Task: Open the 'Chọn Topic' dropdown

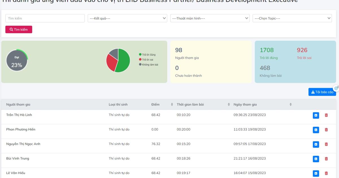Action: click(292, 18)
